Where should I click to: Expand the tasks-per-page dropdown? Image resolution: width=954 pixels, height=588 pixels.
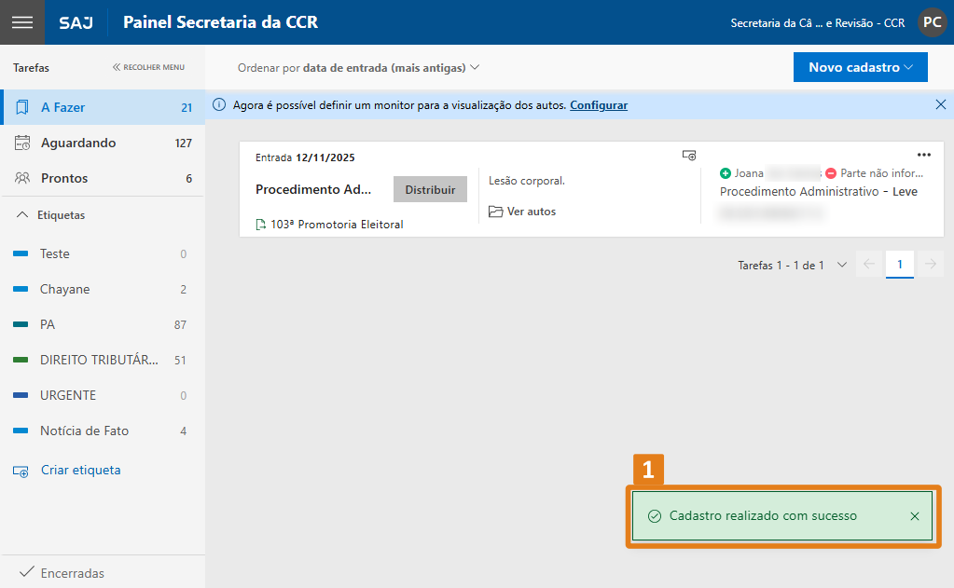click(842, 265)
